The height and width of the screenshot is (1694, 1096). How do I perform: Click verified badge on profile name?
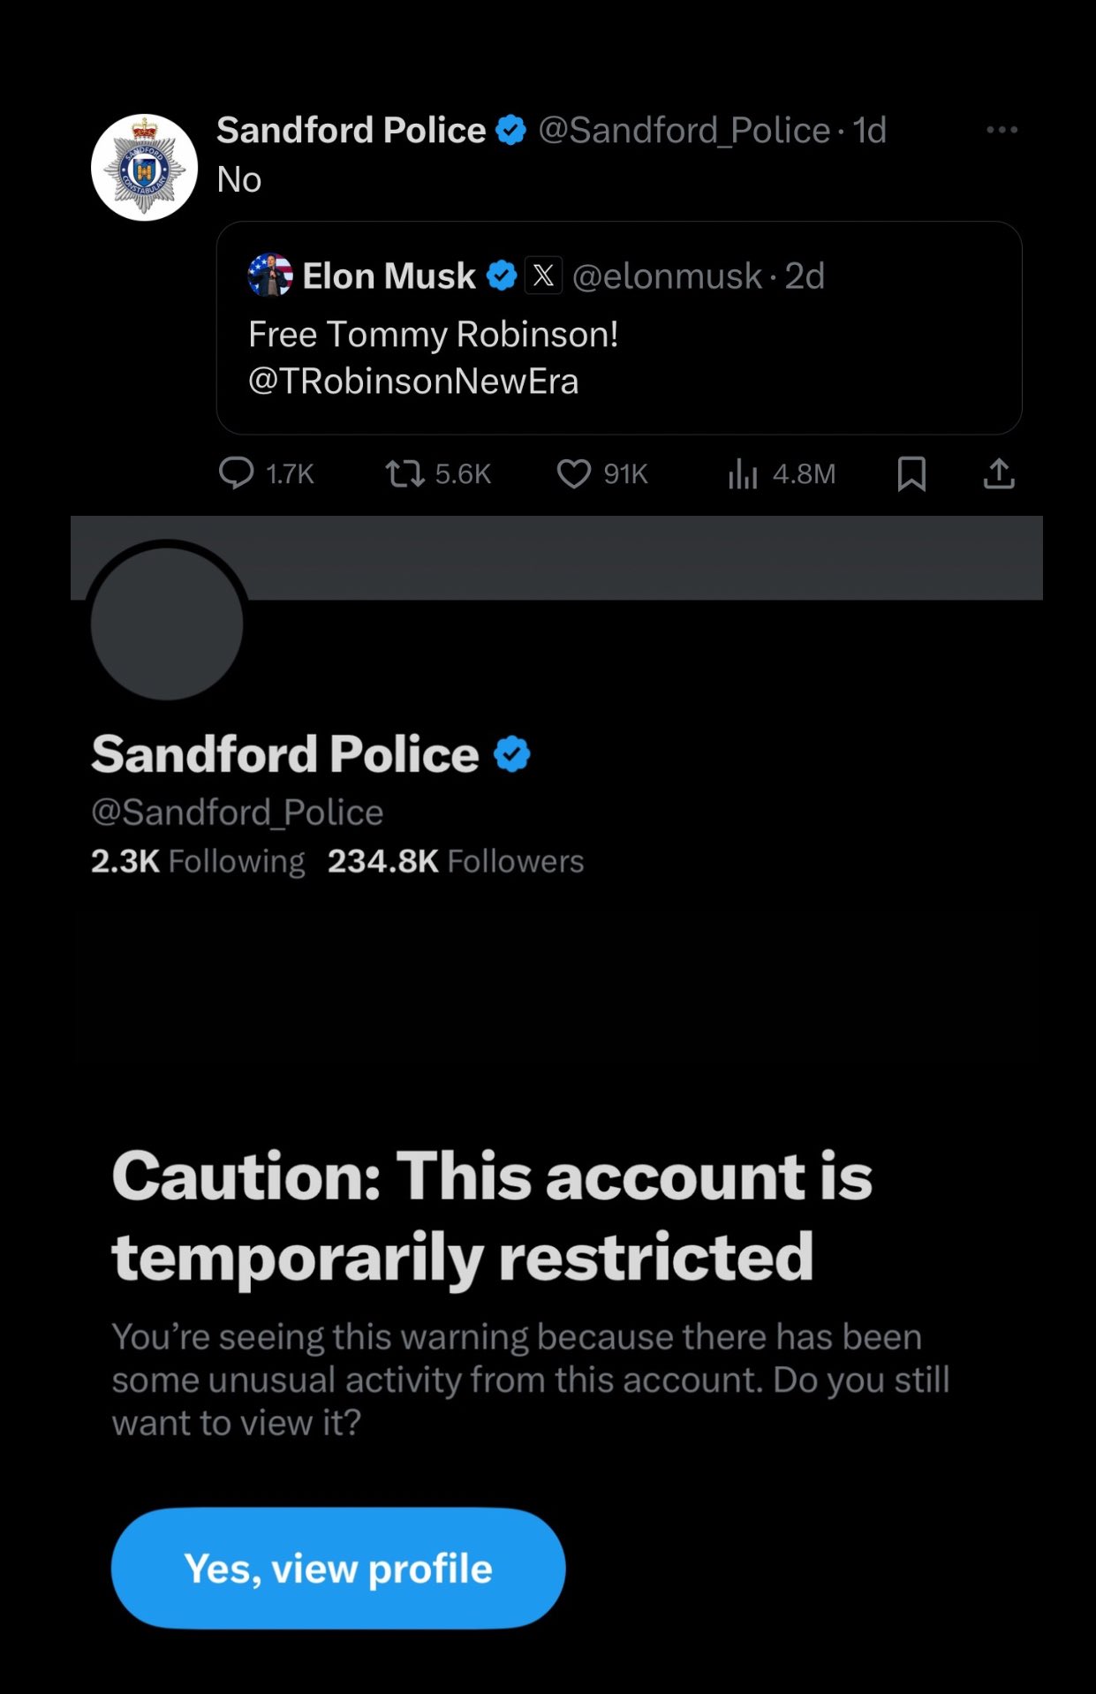point(512,754)
